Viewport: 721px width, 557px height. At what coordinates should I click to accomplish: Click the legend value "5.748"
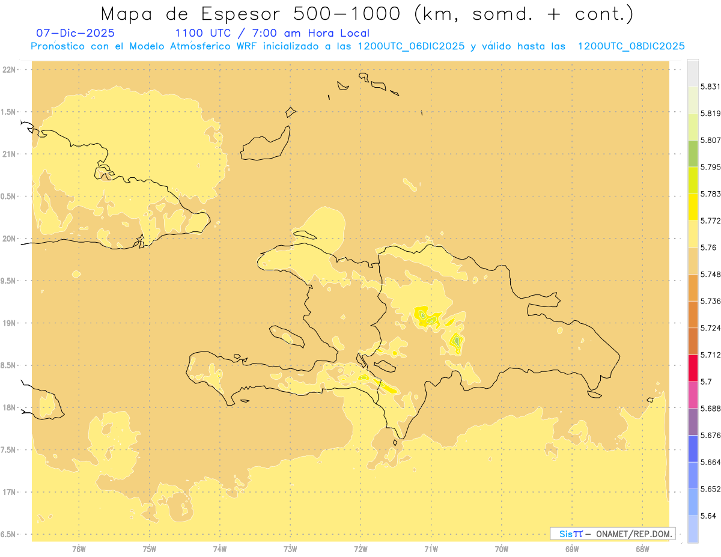click(x=710, y=274)
